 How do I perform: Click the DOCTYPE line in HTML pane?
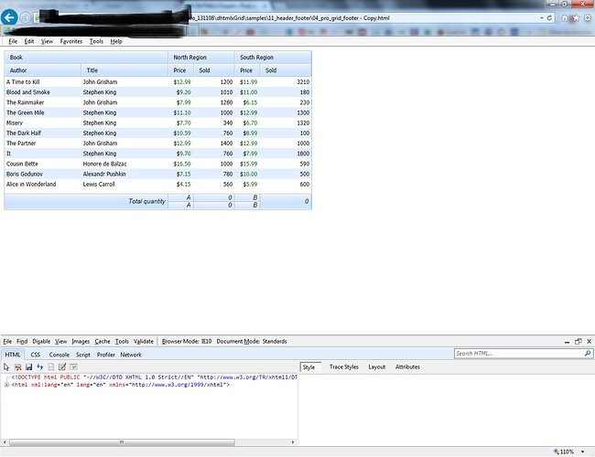pos(155,377)
